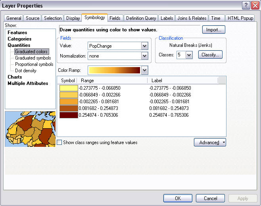Open the Source tab
The height and width of the screenshot is (206, 261).
coord(33,18)
